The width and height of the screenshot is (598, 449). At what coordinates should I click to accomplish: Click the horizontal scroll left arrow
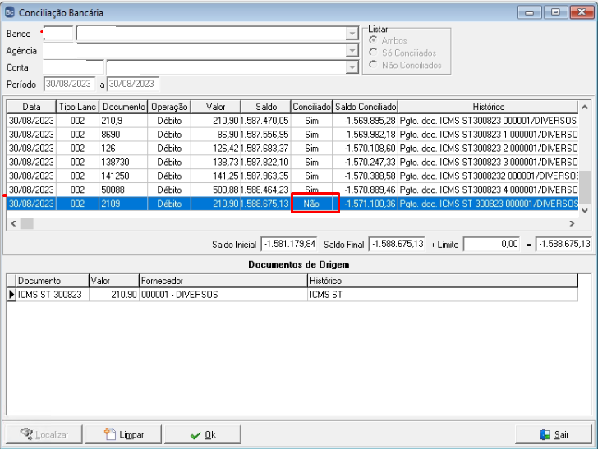(14, 223)
